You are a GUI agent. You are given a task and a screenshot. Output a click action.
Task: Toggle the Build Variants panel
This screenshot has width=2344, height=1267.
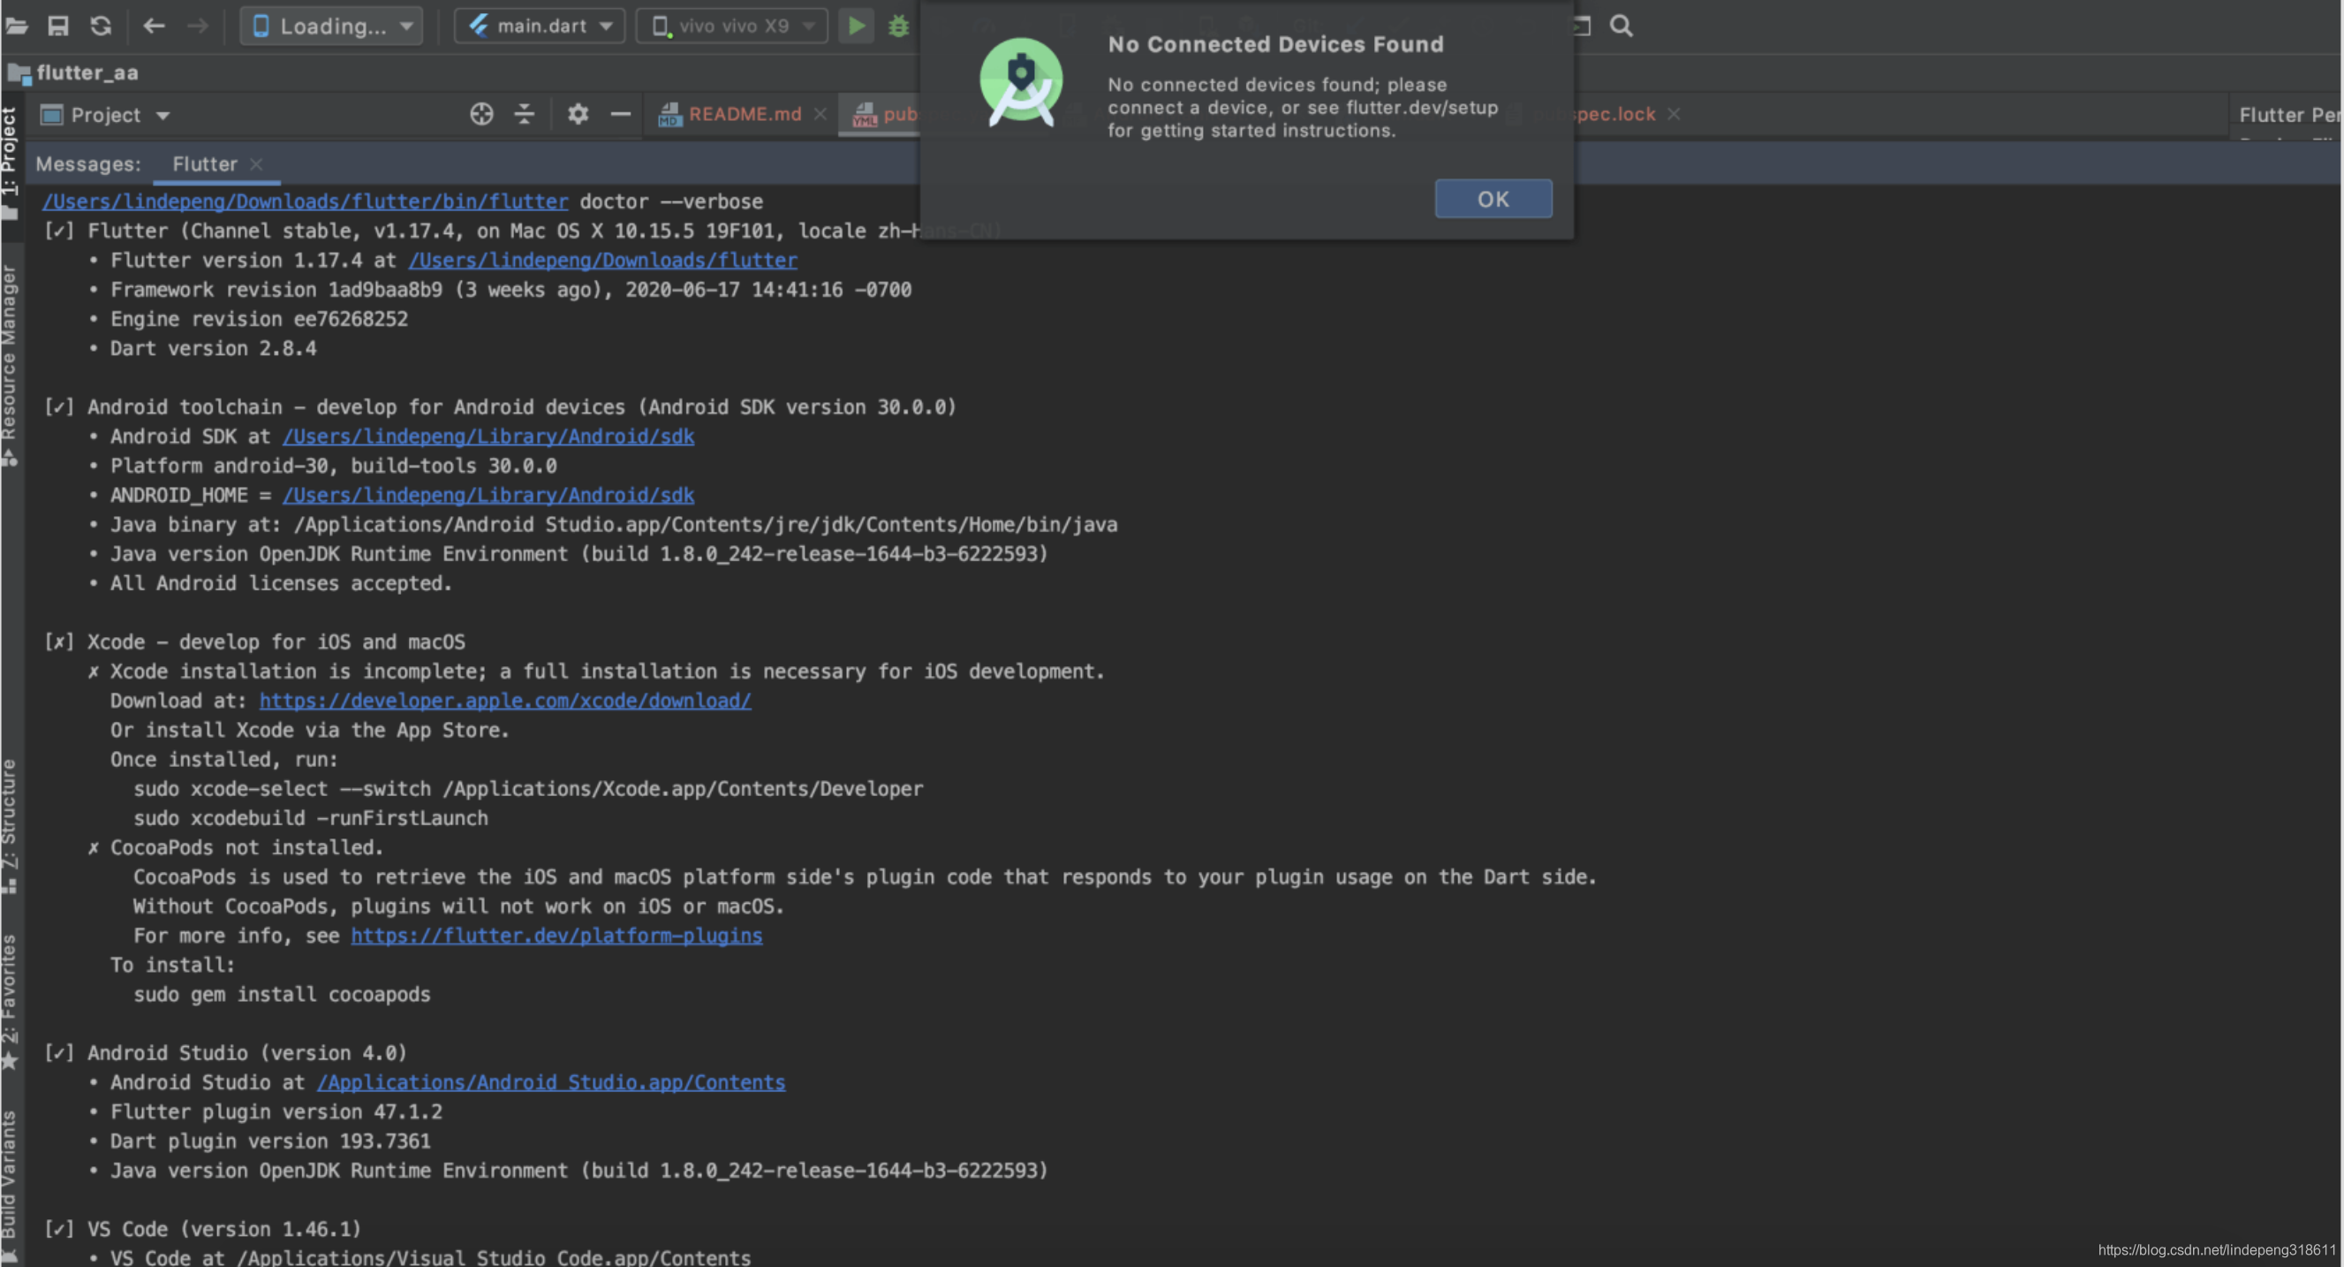click(11, 1174)
